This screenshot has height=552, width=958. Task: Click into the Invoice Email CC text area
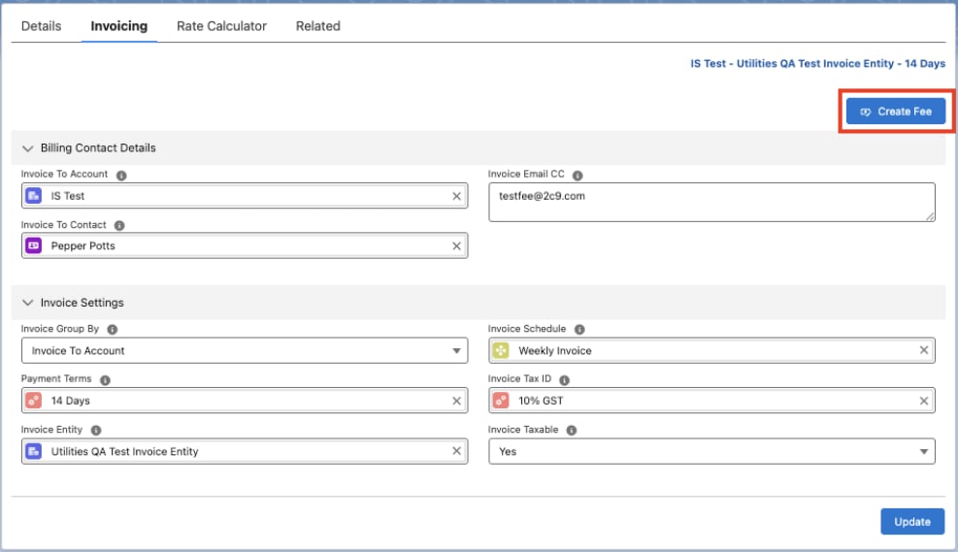point(711,202)
